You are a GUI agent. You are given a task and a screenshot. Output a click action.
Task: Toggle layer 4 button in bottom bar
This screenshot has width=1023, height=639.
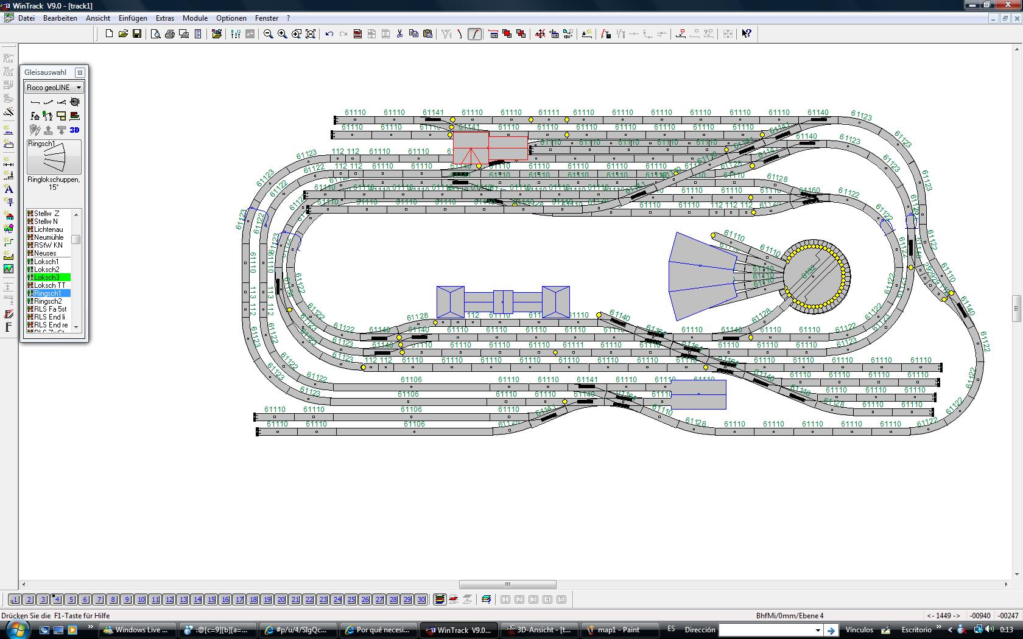click(x=57, y=599)
